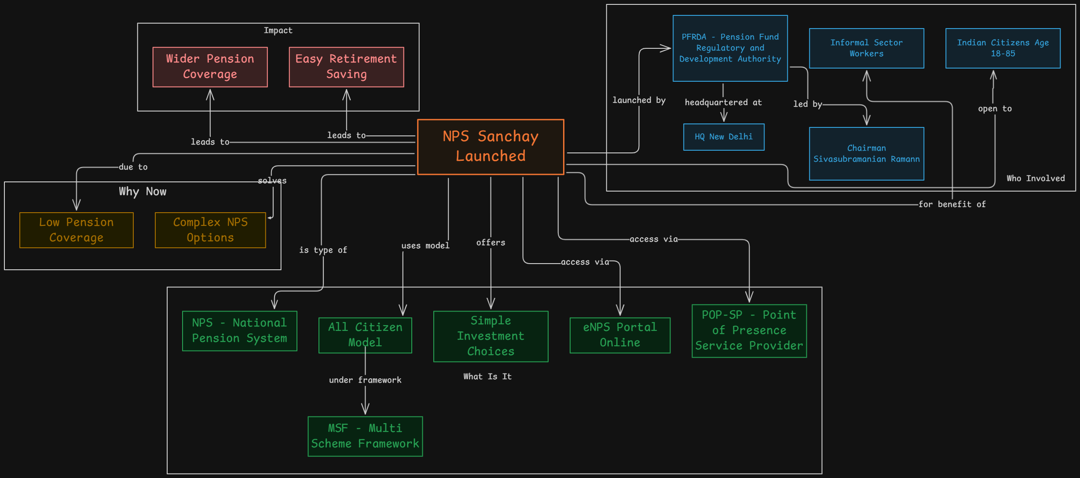Select the "offers" edge label
The height and width of the screenshot is (478, 1080).
coord(491,243)
